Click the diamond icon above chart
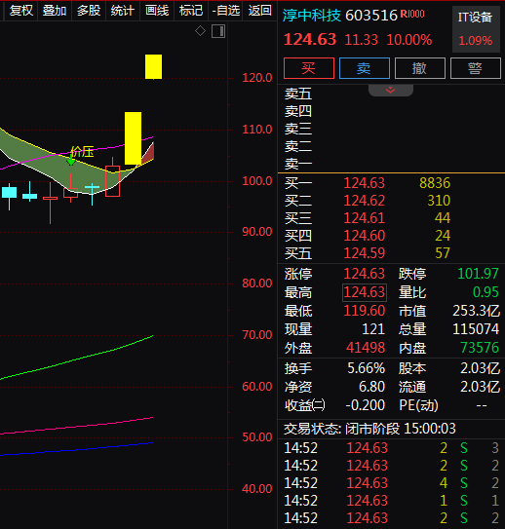Image resolution: width=505 pixels, height=529 pixels. coord(200,31)
